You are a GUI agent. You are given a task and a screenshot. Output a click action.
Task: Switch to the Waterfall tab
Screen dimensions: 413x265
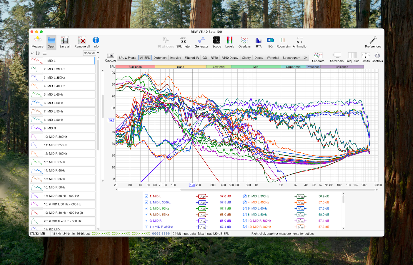(273, 58)
